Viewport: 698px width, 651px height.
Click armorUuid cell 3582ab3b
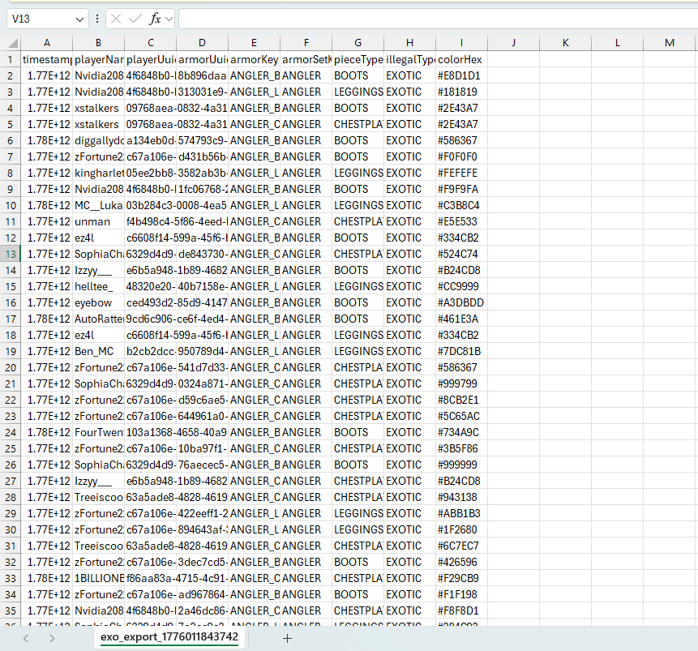click(x=202, y=173)
